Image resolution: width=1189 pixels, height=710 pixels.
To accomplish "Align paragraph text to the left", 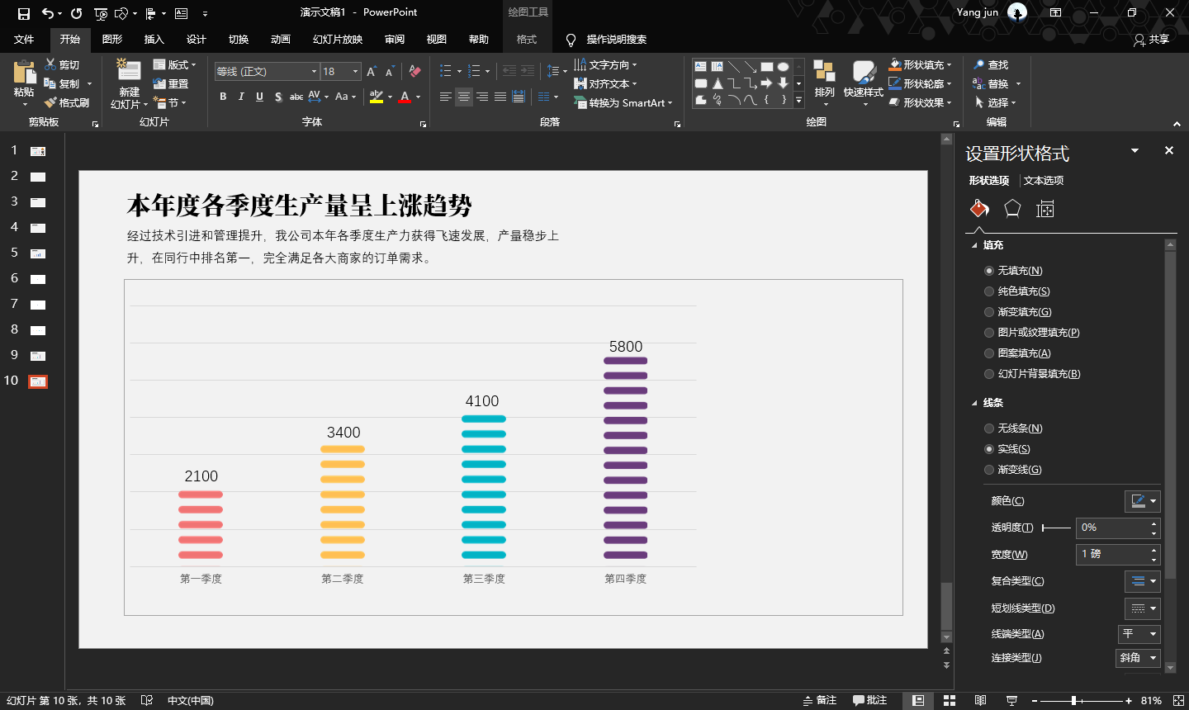I will (446, 97).
